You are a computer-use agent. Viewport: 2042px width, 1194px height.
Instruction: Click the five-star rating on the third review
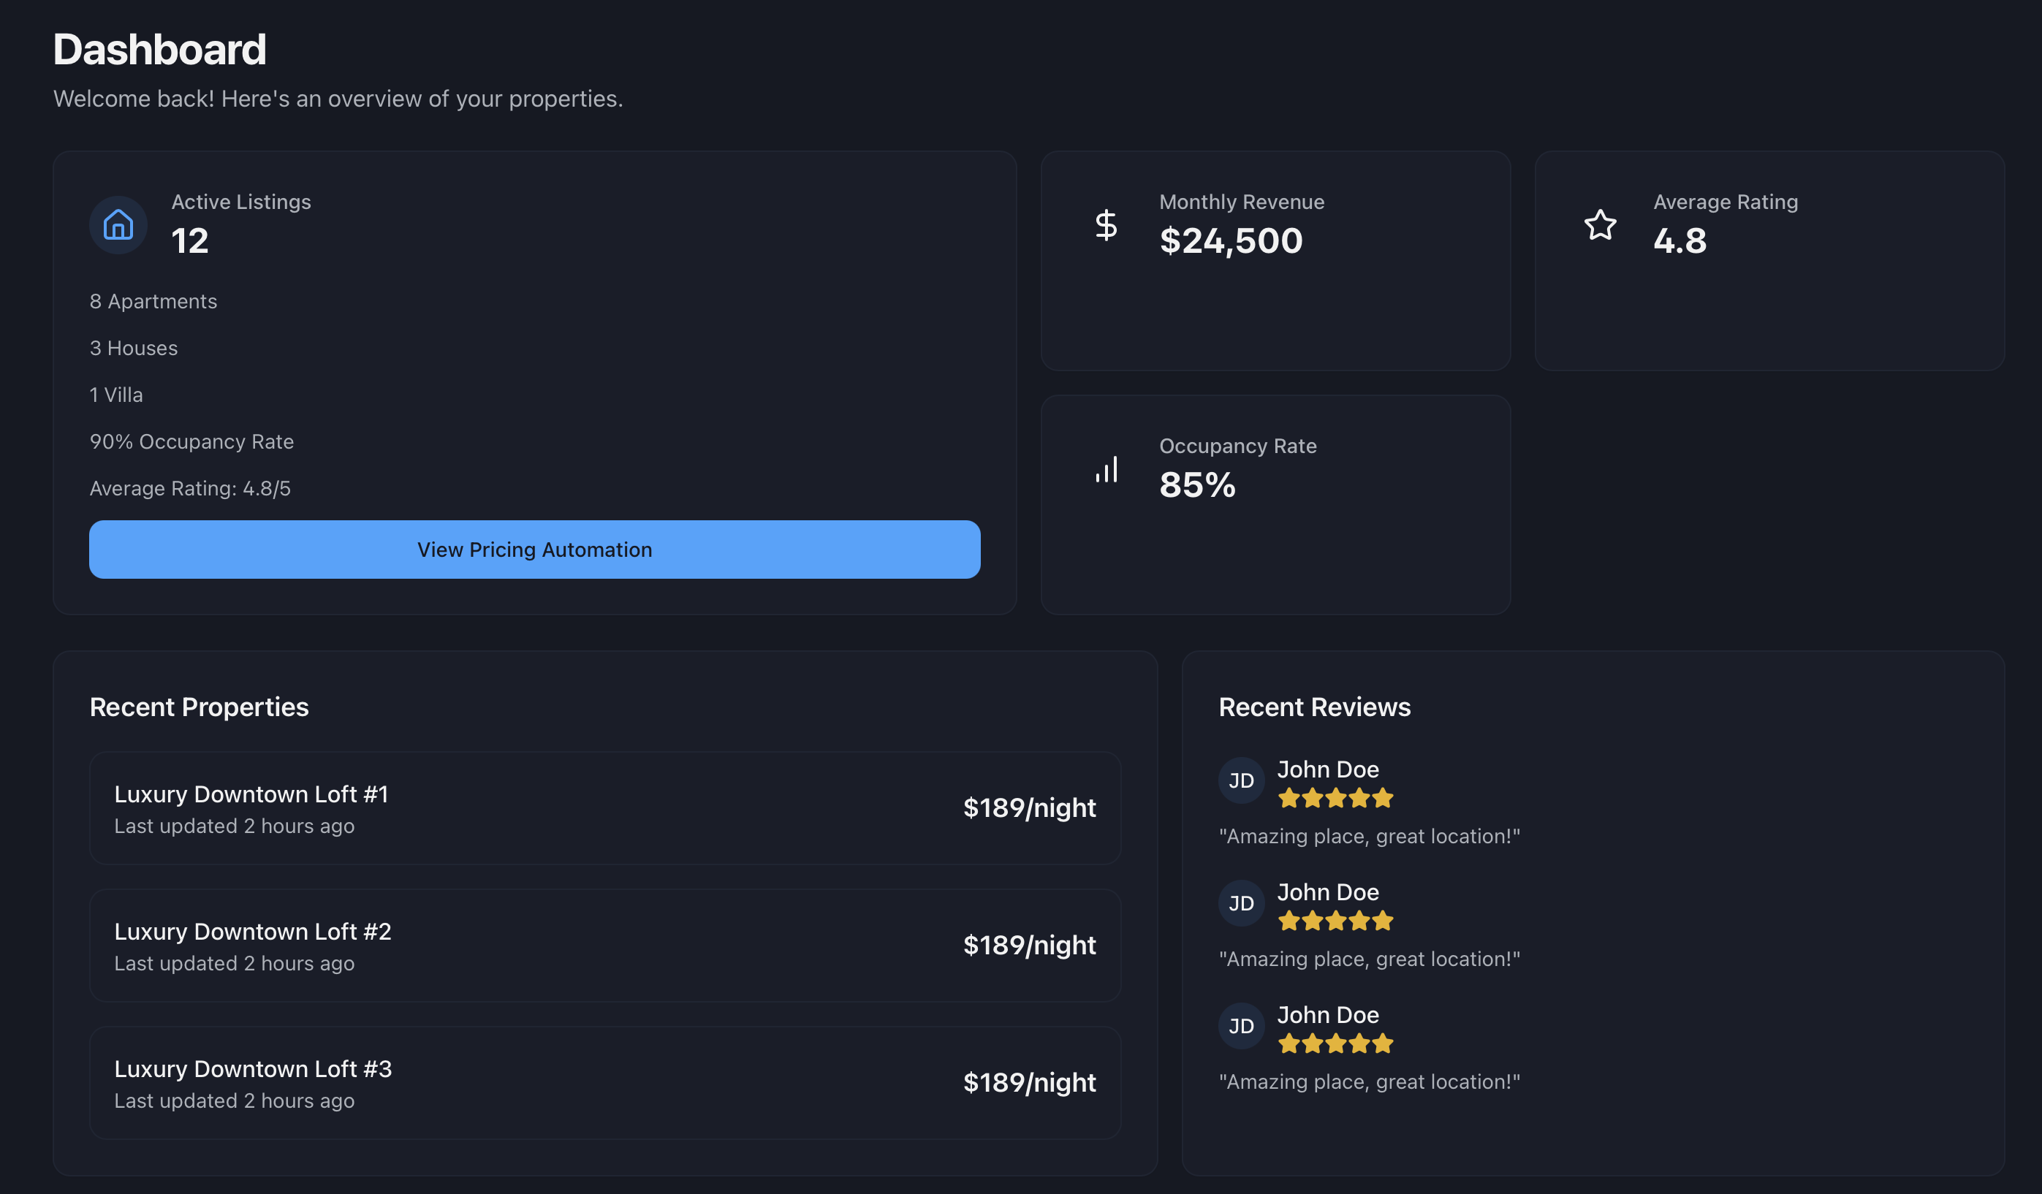click(1335, 1043)
